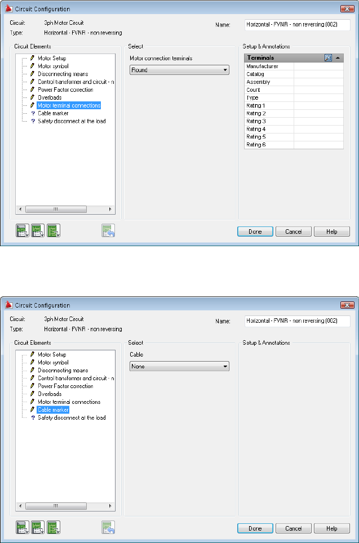Image resolution: width=359 pixels, height=543 pixels.
Task: Click pencil icon beside Disconnecting means, Terminals dialog
Action: point(33,74)
